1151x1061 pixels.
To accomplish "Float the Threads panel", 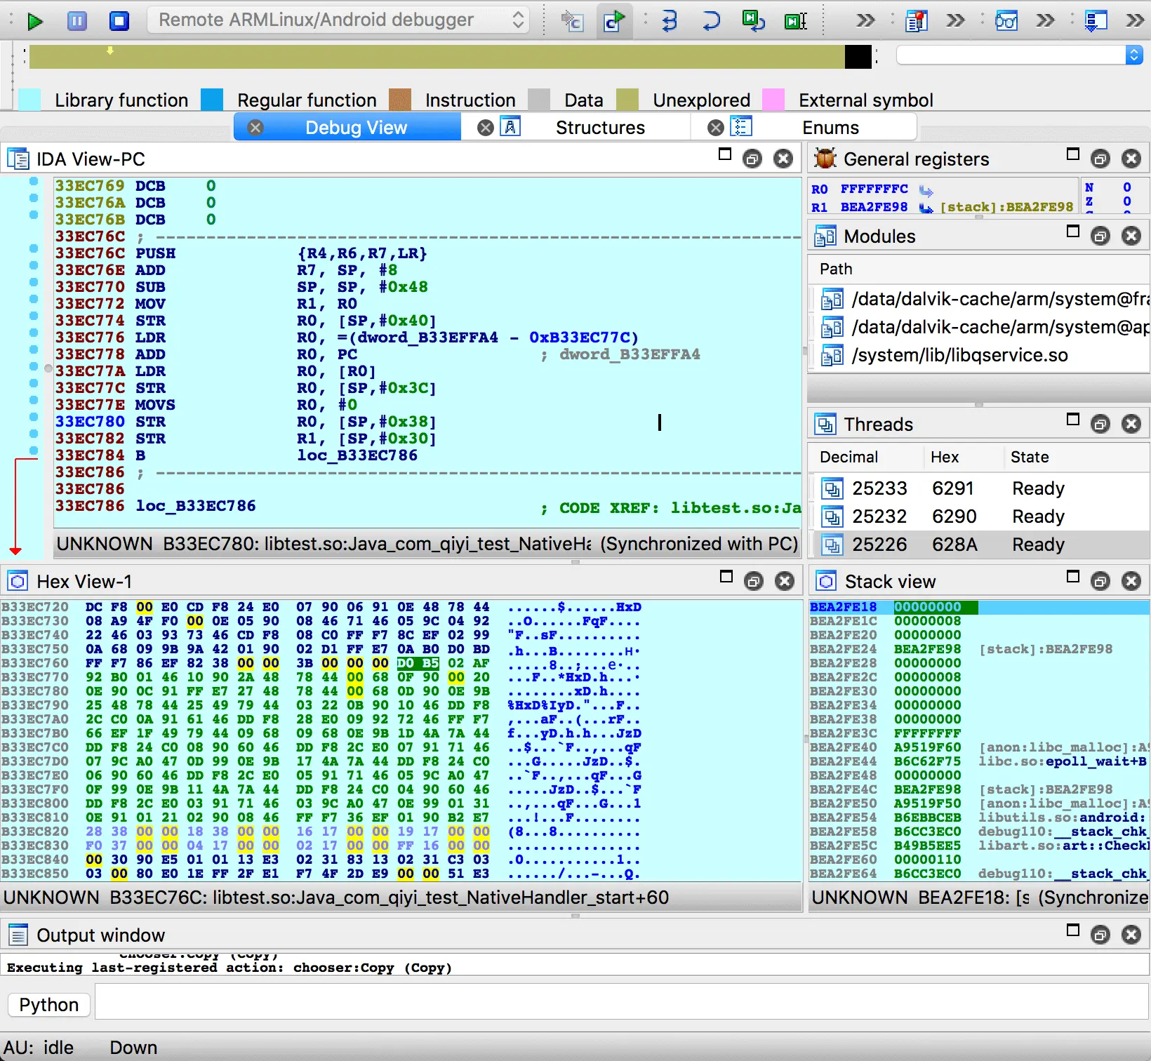I will 1100,424.
